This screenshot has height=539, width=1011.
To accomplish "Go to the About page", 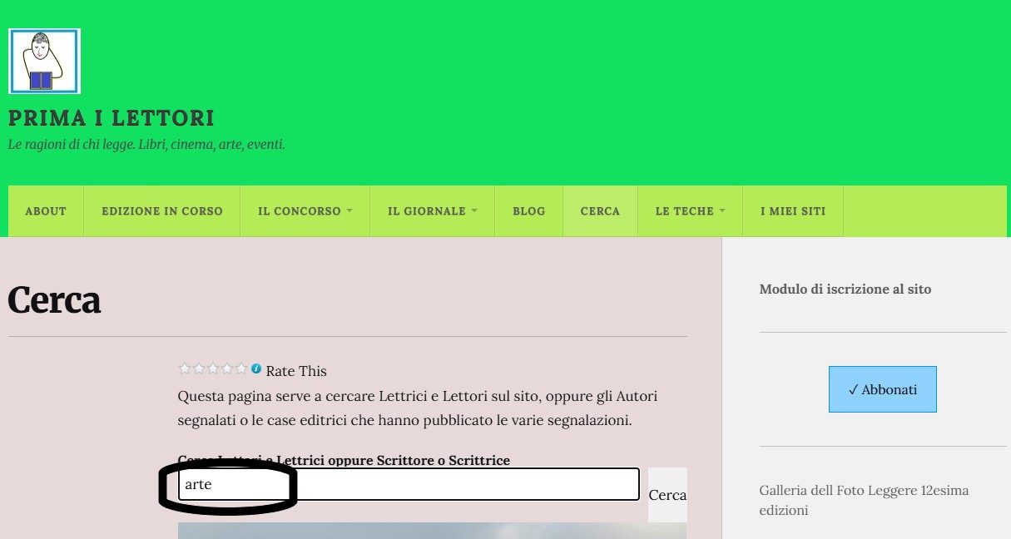I will (x=46, y=211).
